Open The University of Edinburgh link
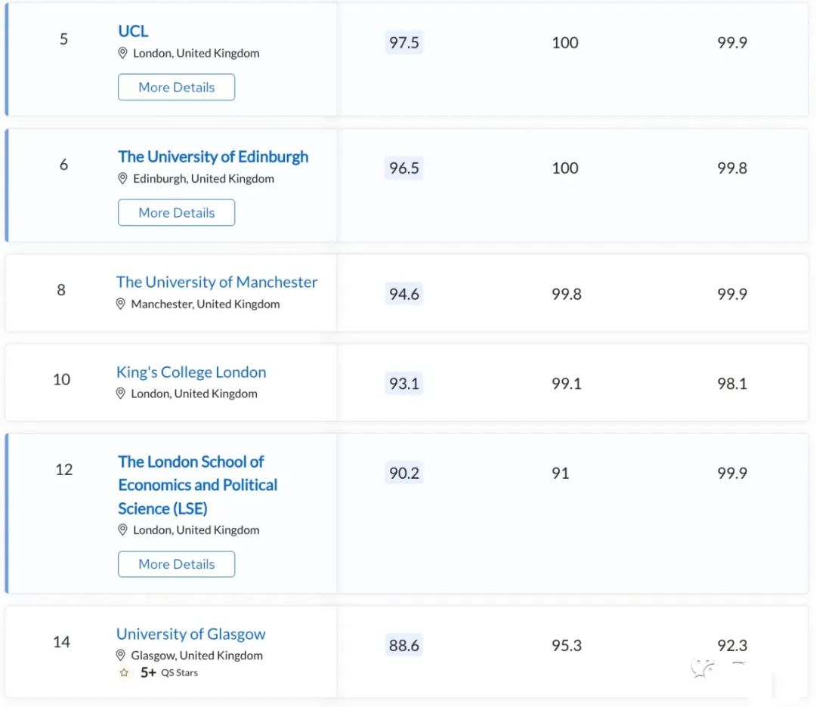This screenshot has width=816, height=707. [x=213, y=156]
